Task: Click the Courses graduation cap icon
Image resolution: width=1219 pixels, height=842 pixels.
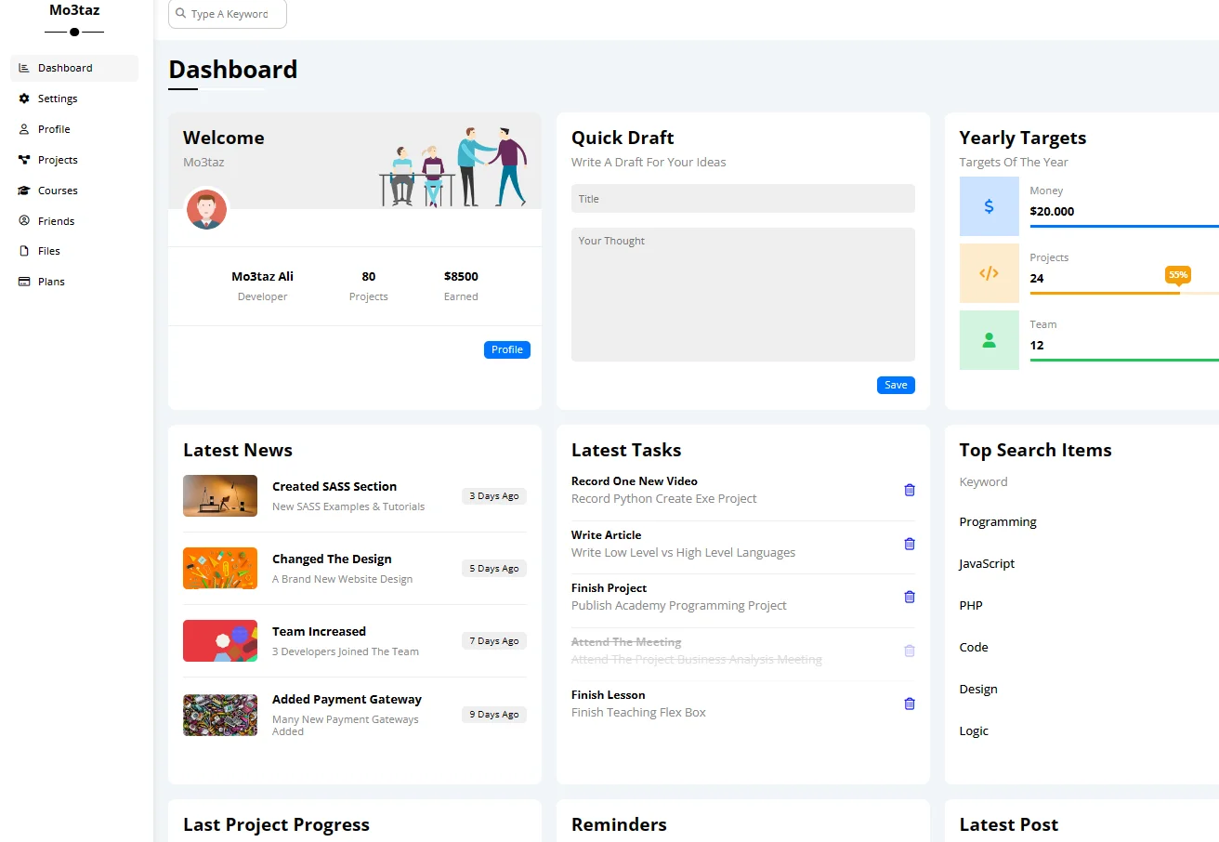Action: coord(24,191)
